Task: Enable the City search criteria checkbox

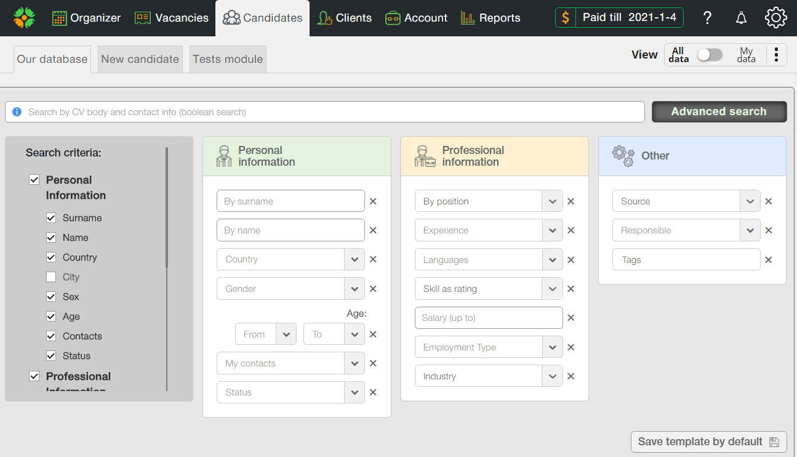Action: point(51,277)
